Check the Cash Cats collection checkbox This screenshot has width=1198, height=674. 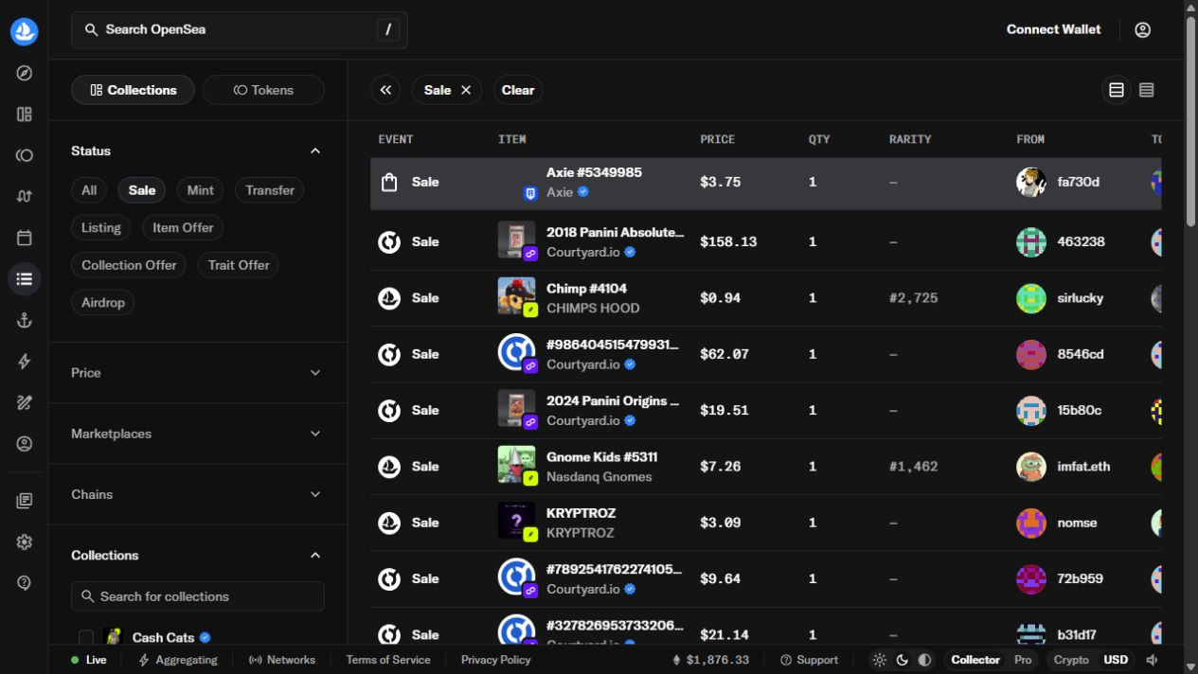[x=86, y=638]
